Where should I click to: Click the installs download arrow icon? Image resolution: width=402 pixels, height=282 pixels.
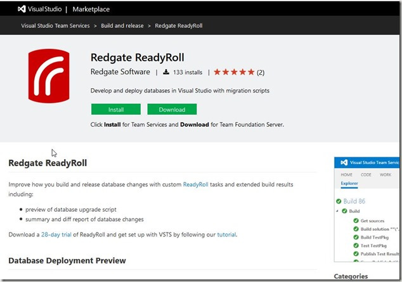point(165,72)
